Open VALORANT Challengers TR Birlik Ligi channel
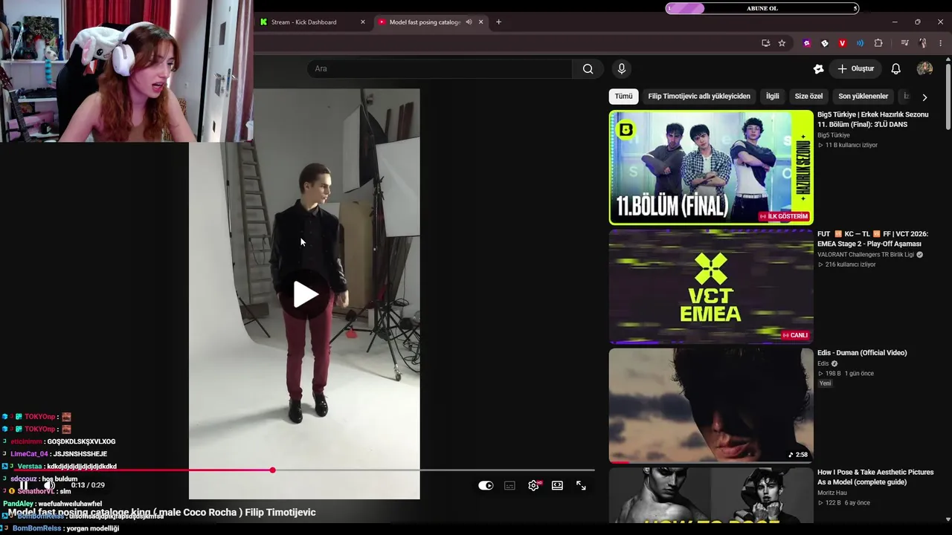 point(866,255)
